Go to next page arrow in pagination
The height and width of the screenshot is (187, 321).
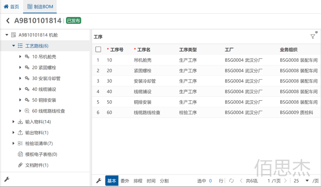click(x=285, y=181)
